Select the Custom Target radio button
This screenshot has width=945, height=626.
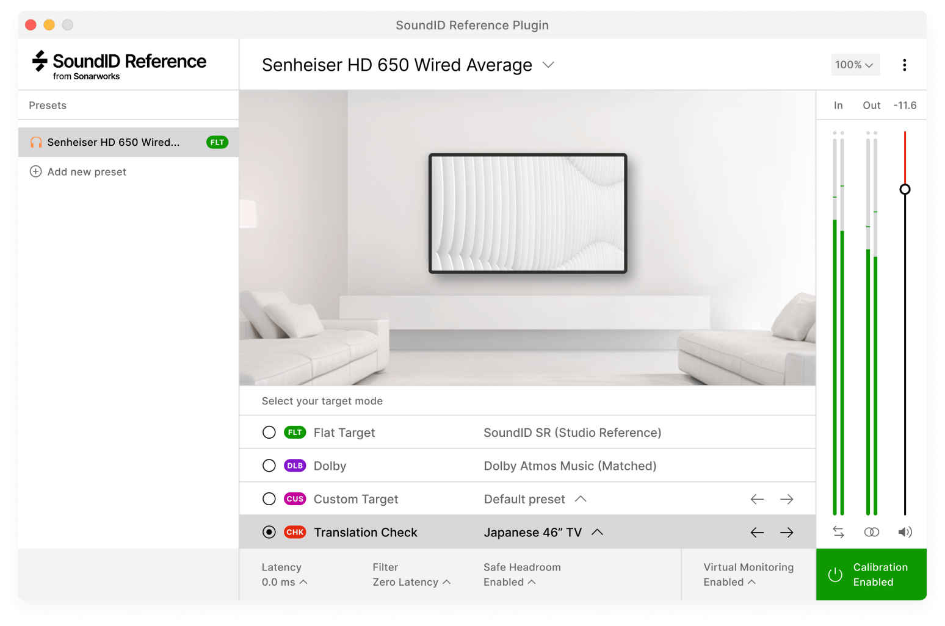click(x=269, y=498)
